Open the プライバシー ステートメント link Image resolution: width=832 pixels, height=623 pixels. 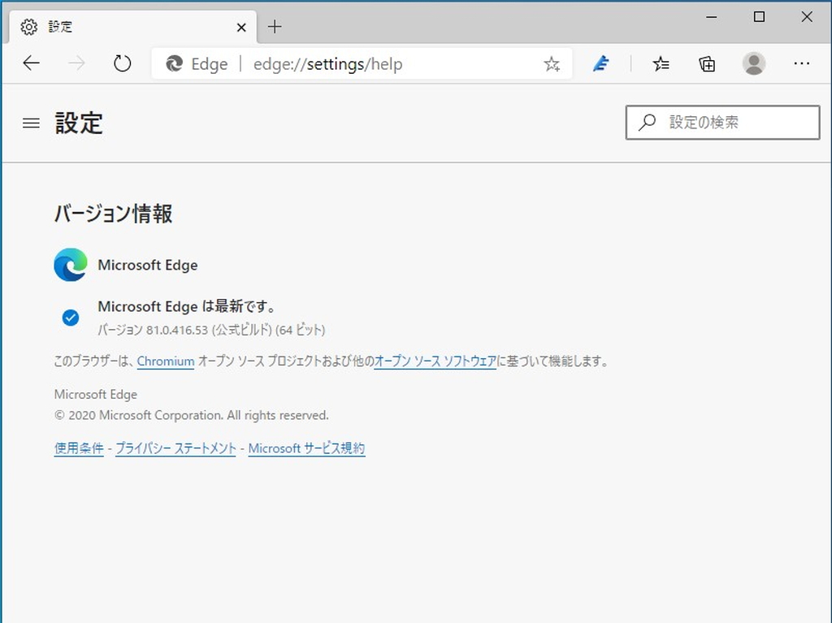tap(175, 448)
